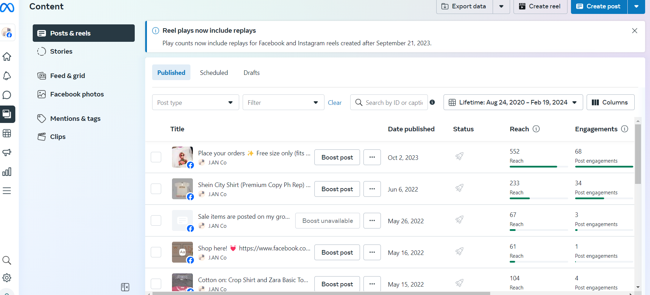Expand Export data dropdown arrow

coord(501,7)
